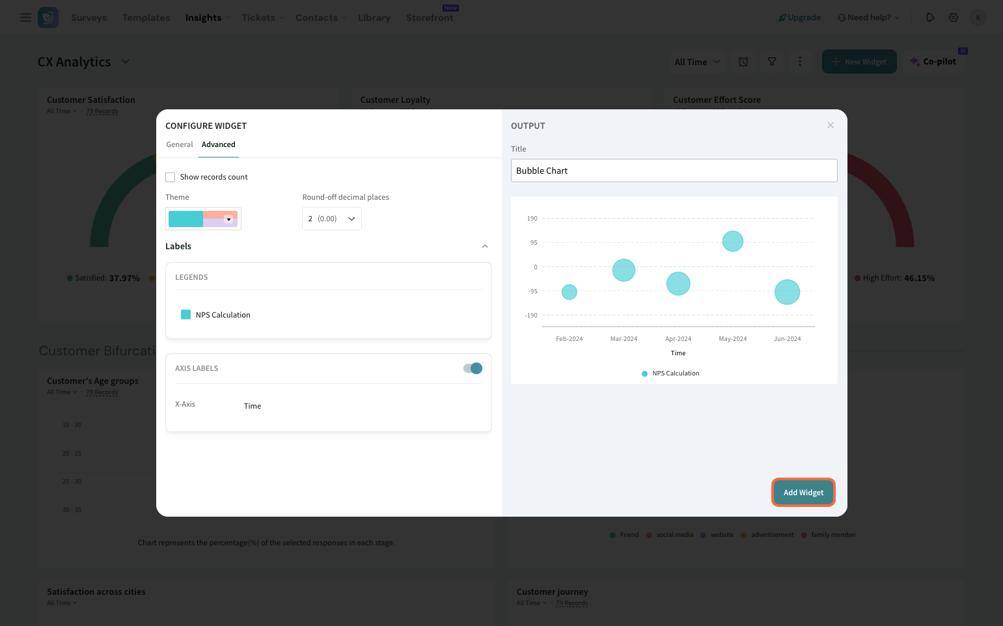Switch to the General tab
The image size is (1003, 626).
(180, 144)
